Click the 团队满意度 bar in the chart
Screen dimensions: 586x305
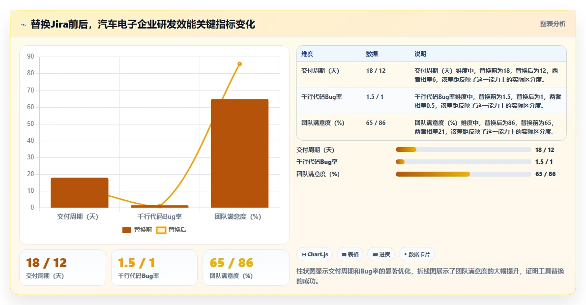[239, 153]
